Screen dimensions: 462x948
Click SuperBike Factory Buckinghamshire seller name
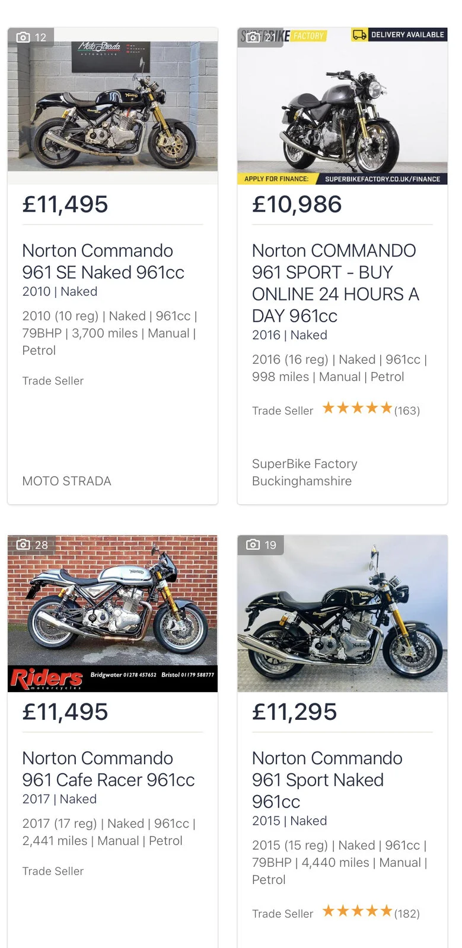pyautogui.click(x=304, y=472)
